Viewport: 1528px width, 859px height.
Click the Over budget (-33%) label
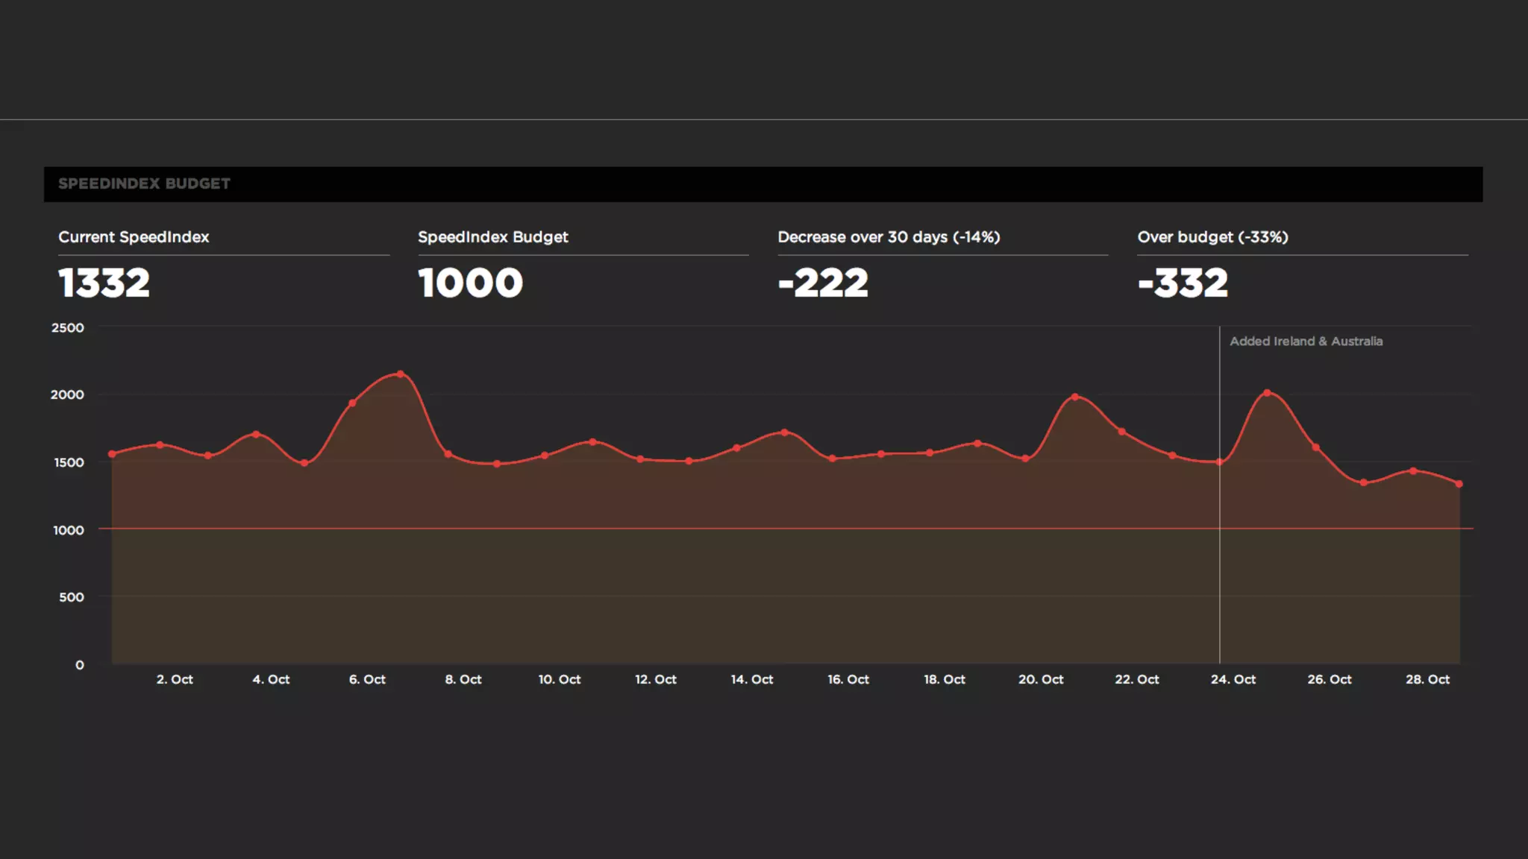coord(1212,237)
